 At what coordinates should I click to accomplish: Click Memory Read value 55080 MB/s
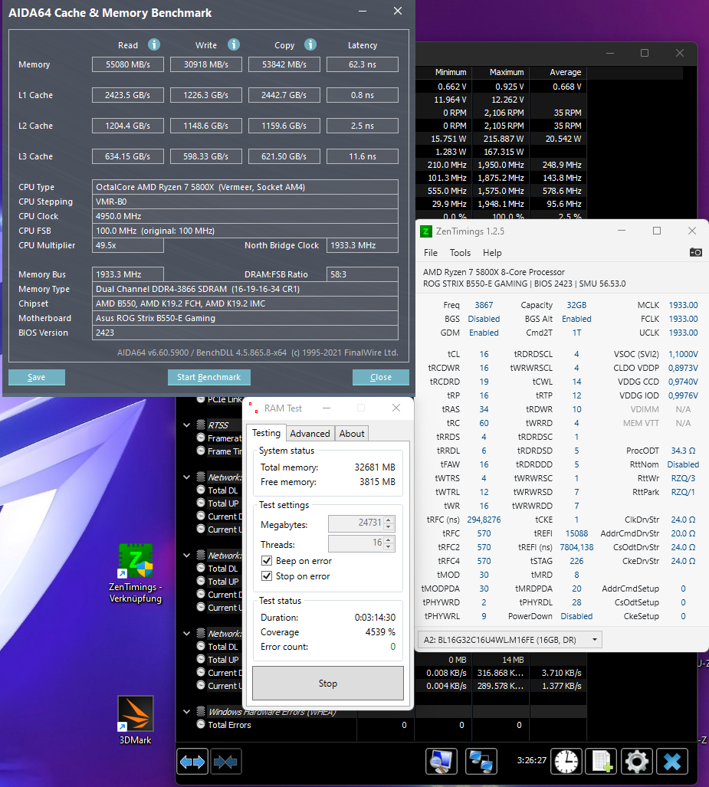(127, 64)
